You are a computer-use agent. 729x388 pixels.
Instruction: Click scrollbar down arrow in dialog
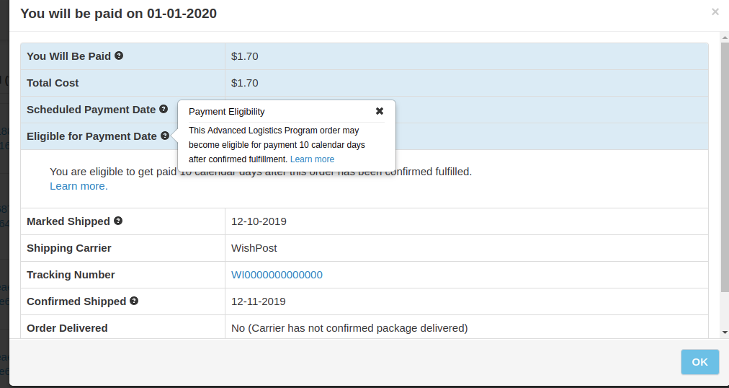pyautogui.click(x=724, y=332)
